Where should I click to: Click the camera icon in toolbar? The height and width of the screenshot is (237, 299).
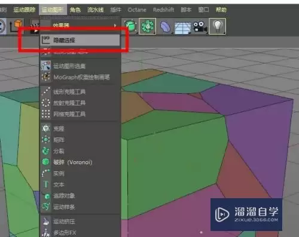click(200, 27)
